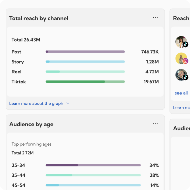
Task: Click the 35-44 age label
Action: 18,175
